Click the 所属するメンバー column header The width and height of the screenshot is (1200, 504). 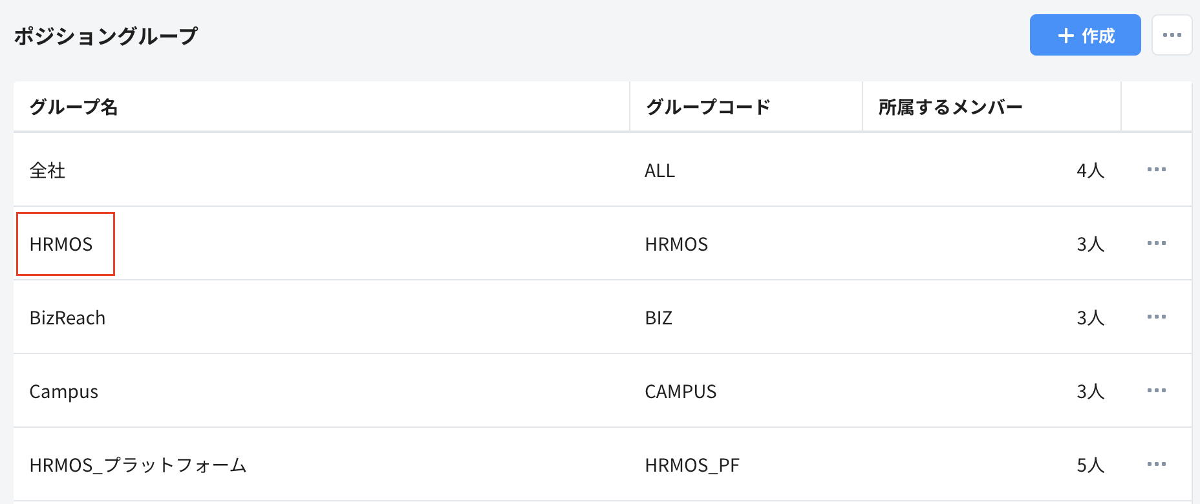tap(950, 107)
